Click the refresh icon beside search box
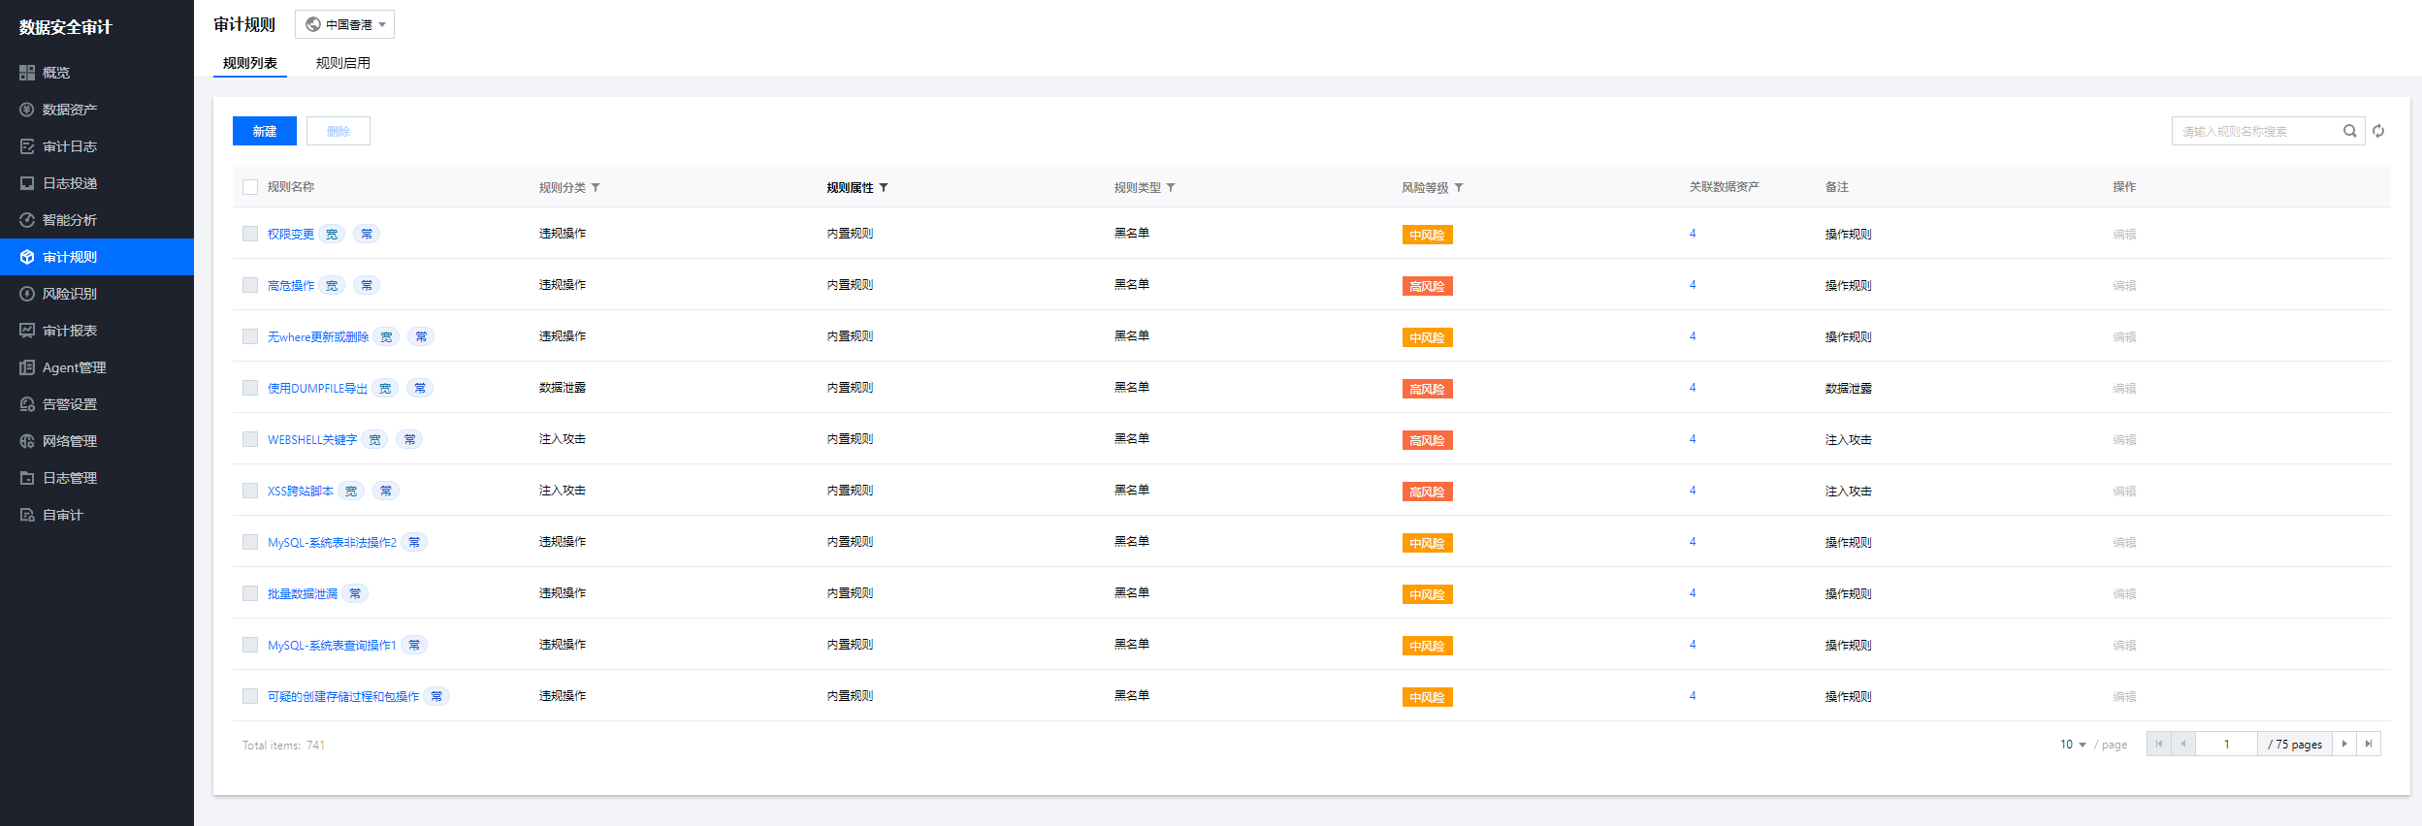Image resolution: width=2422 pixels, height=826 pixels. [x=2378, y=131]
